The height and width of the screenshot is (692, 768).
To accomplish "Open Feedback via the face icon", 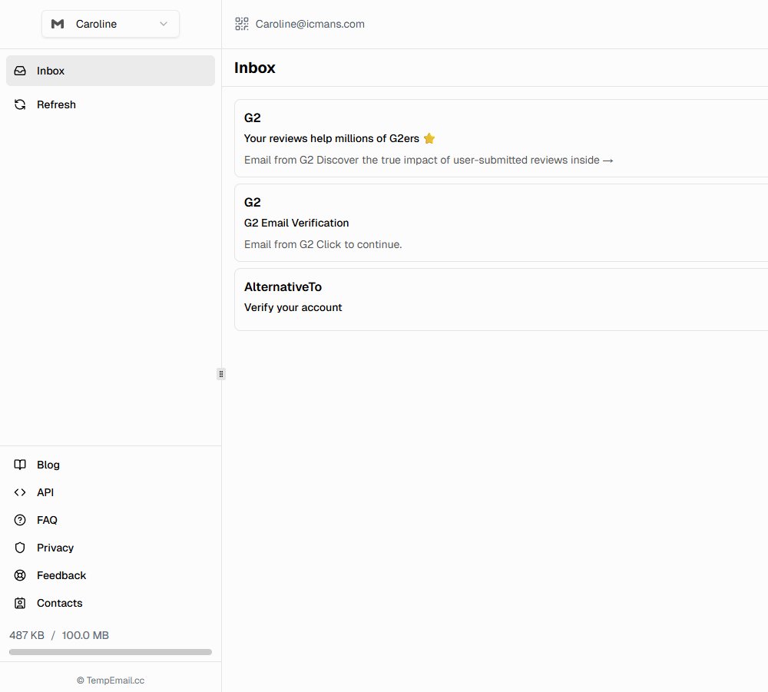I will (20, 575).
